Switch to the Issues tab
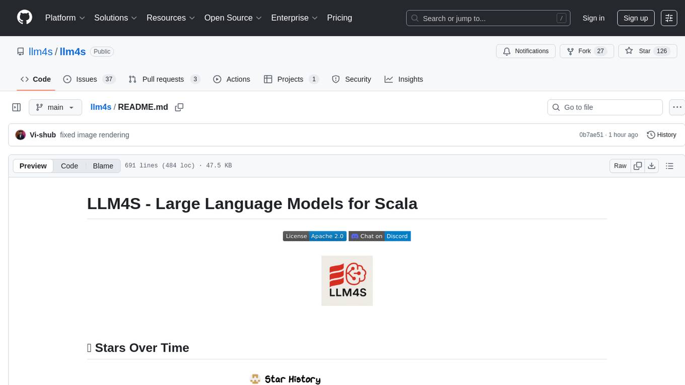 coord(89,79)
